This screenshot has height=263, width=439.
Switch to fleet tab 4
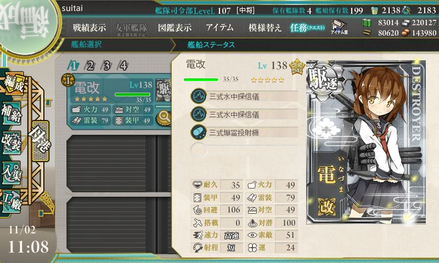[123, 66]
